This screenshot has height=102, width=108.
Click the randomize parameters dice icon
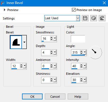click(x=94, y=18)
